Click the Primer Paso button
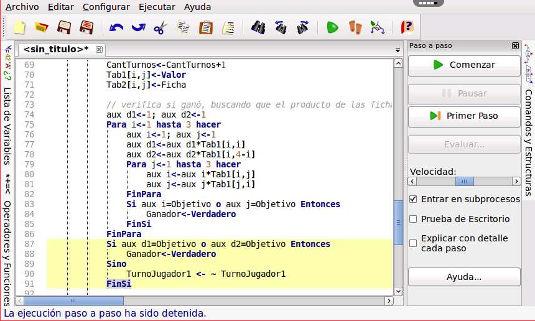 click(x=464, y=116)
